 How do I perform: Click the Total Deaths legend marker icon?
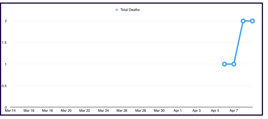click(117, 10)
